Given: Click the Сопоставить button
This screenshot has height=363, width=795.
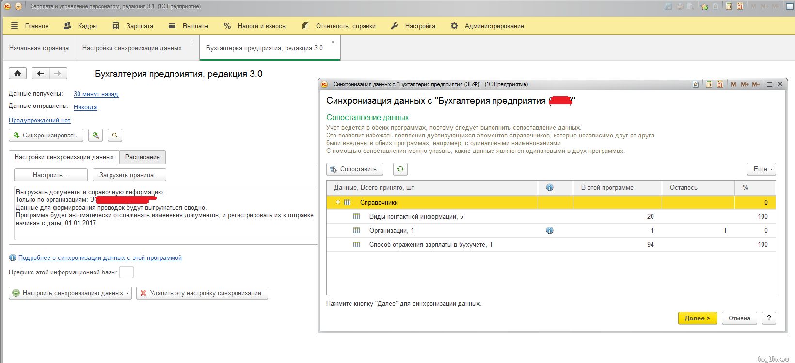Looking at the screenshot, I should [x=355, y=169].
